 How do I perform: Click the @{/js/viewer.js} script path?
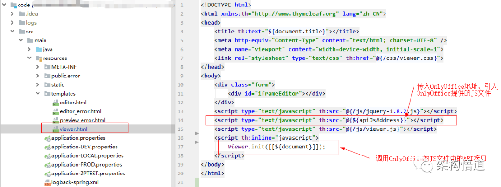(373, 129)
